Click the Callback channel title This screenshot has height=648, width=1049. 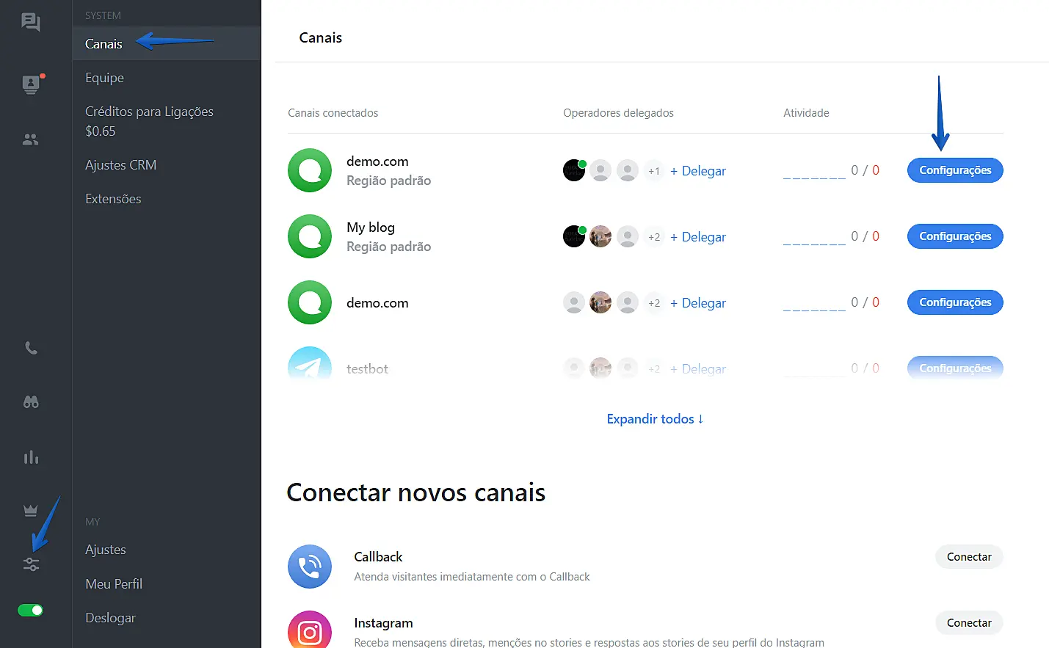tap(378, 557)
